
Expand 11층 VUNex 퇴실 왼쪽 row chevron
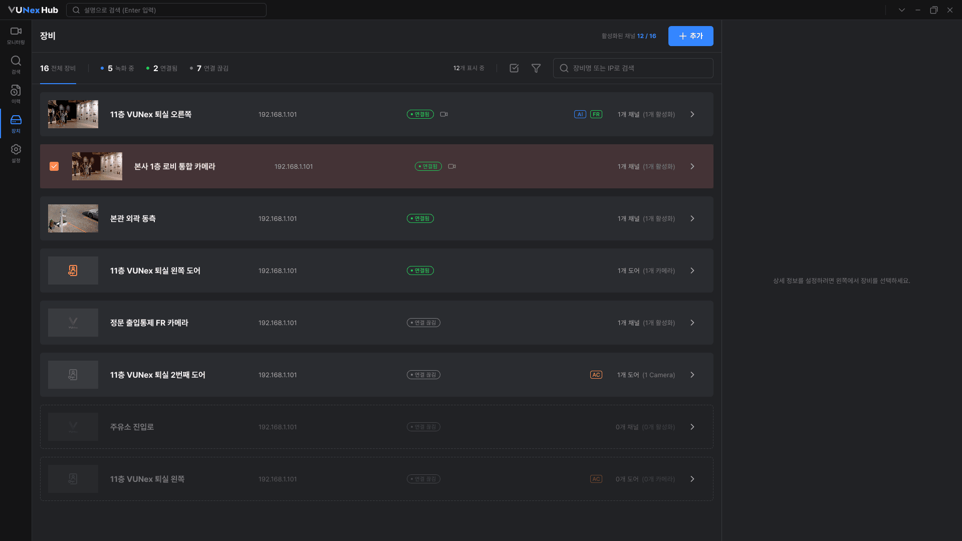tap(692, 479)
